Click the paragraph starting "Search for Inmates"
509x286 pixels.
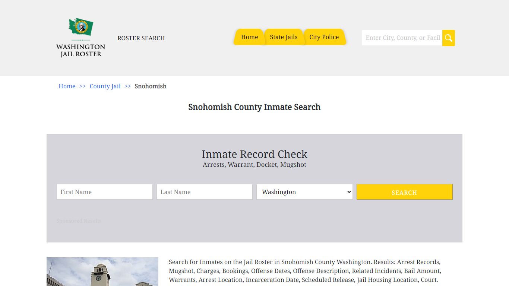coord(305,271)
